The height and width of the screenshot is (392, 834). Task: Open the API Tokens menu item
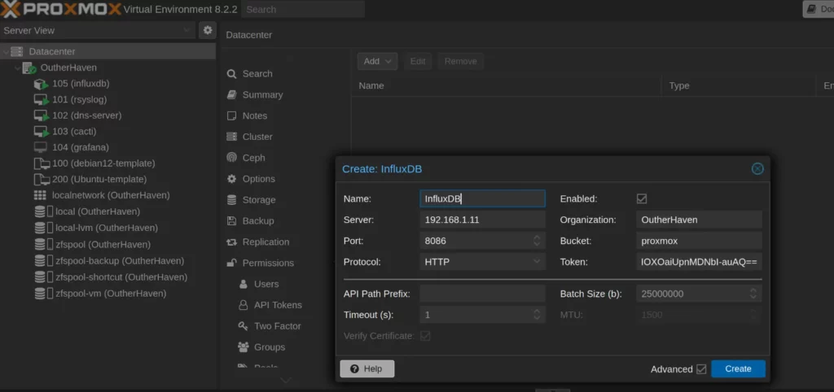click(x=278, y=305)
